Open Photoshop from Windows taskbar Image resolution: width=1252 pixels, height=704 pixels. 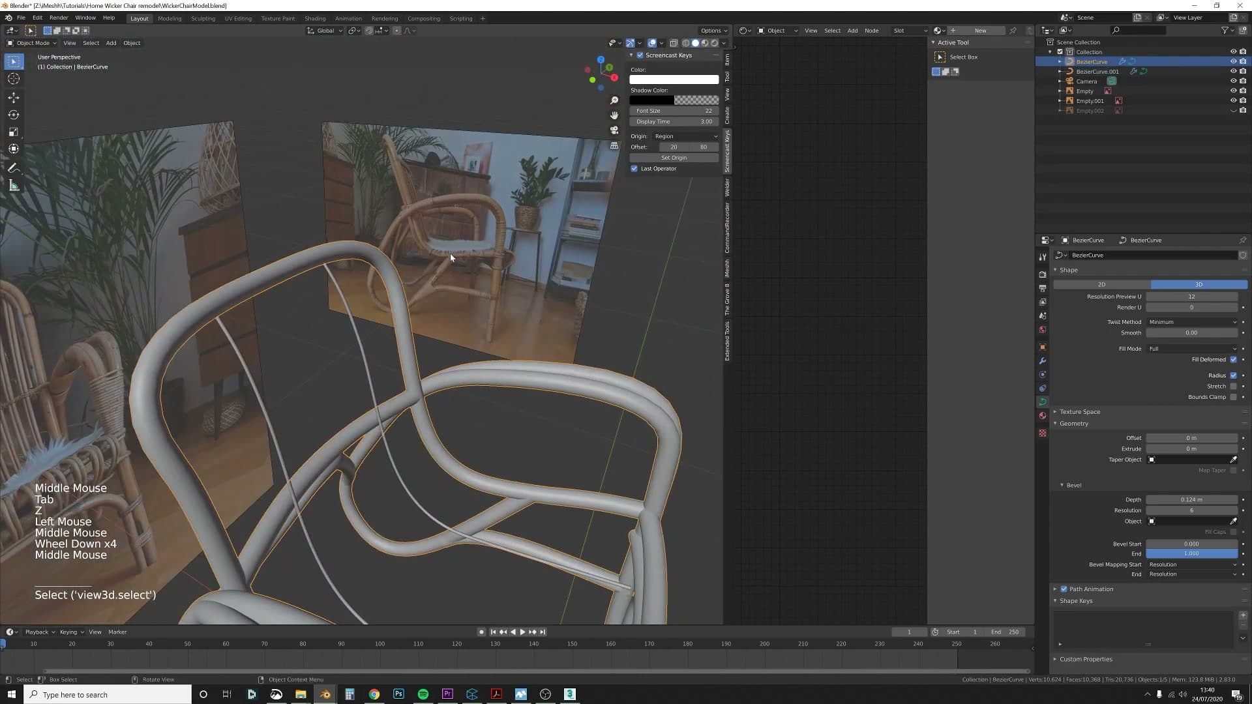(x=398, y=694)
